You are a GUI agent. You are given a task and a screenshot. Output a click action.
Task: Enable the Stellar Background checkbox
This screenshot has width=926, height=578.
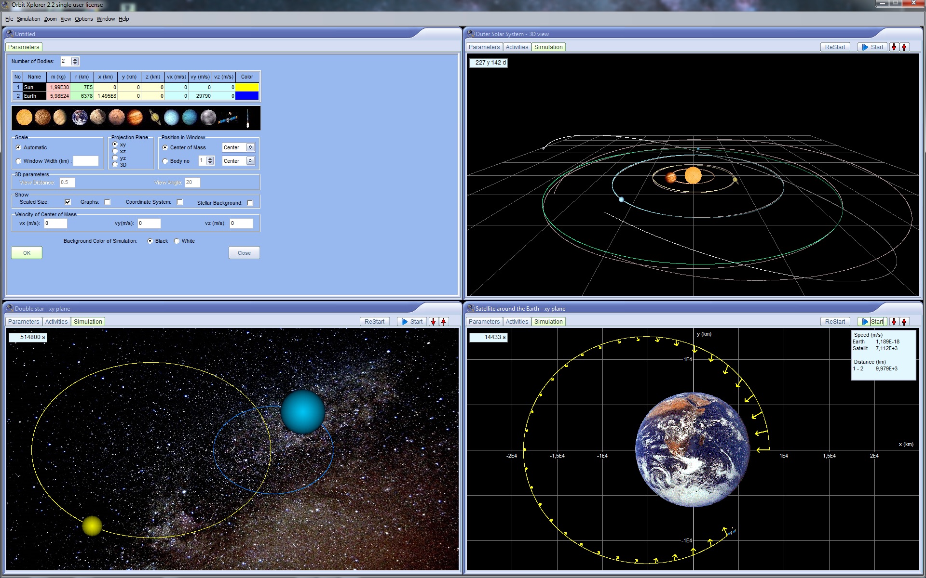250,203
